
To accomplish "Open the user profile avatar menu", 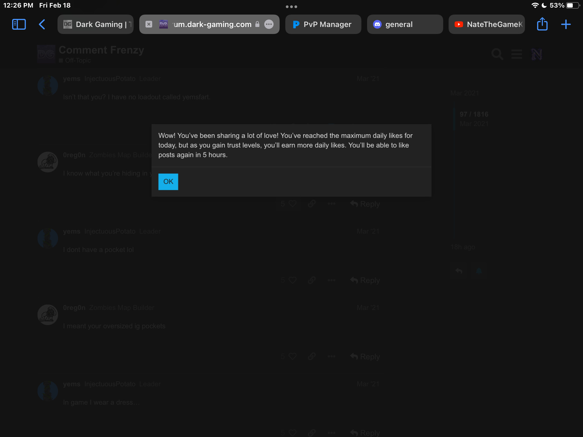I will click(x=537, y=54).
